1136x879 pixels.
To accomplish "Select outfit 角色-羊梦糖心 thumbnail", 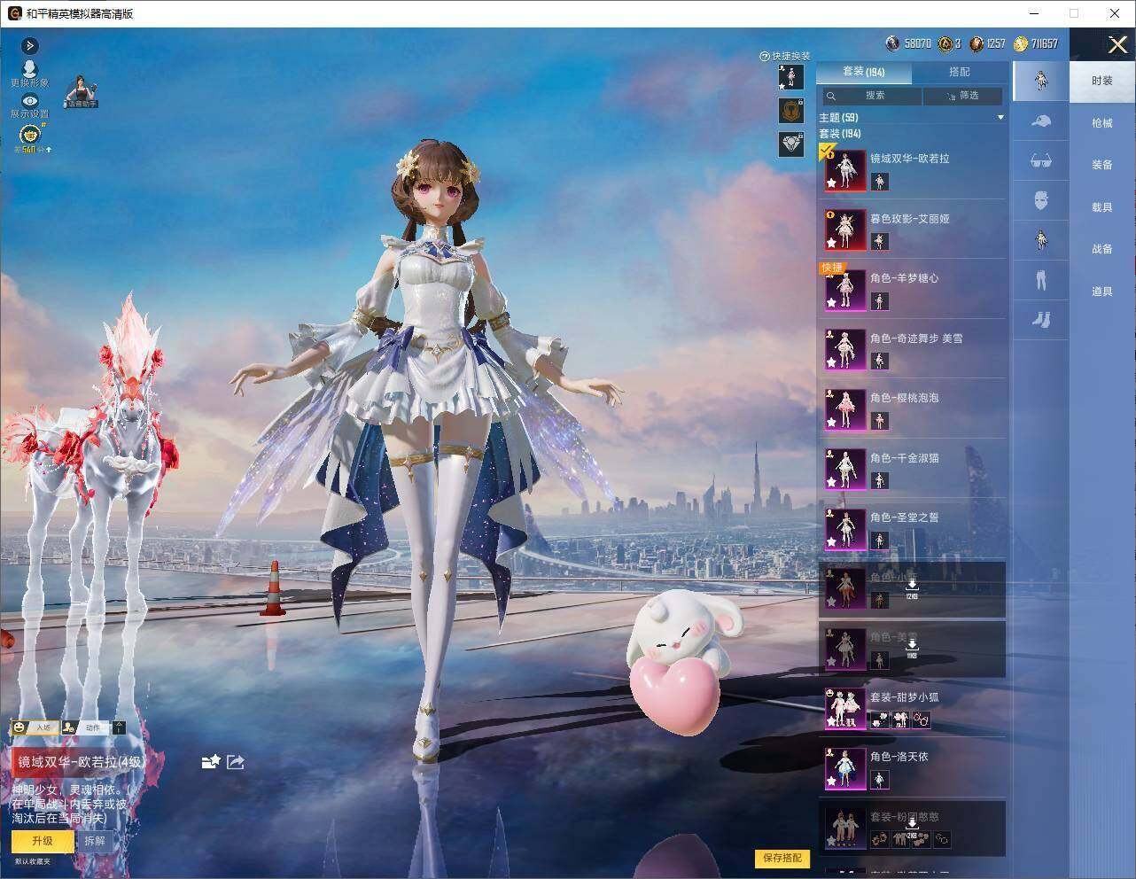I will 845,290.
